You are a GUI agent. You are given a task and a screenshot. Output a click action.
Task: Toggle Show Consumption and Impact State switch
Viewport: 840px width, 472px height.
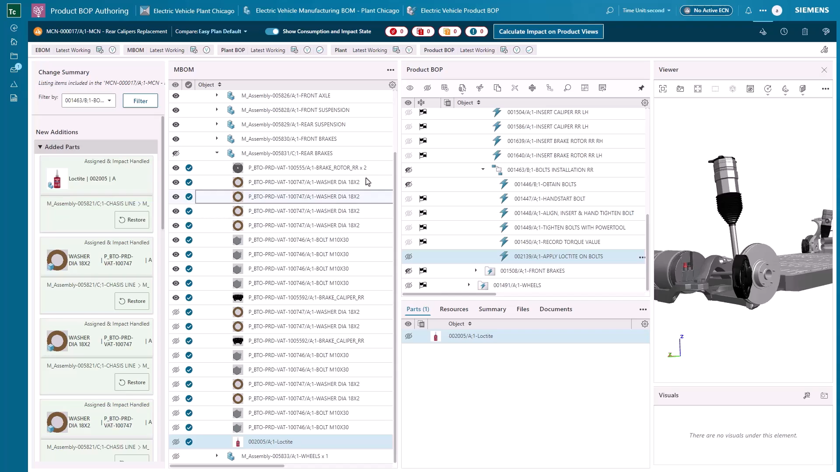click(272, 31)
